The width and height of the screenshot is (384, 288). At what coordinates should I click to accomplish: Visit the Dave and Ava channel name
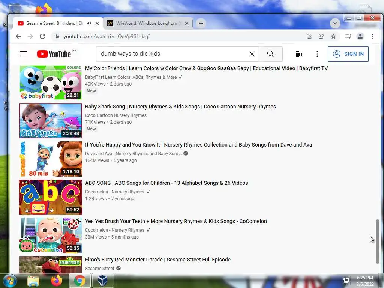(133, 153)
